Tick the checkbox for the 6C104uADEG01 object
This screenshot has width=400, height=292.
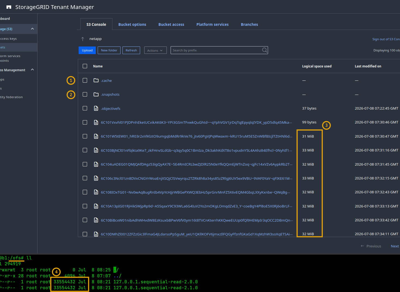coord(85,164)
